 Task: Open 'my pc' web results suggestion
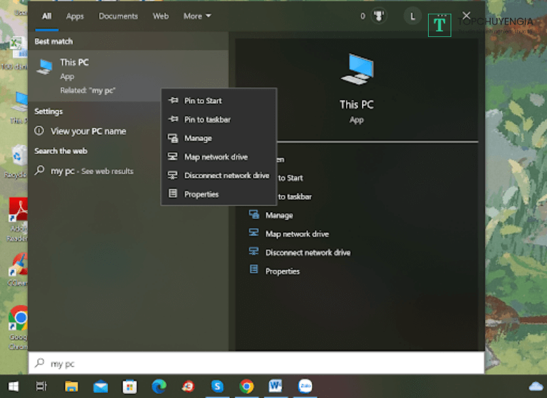pyautogui.click(x=92, y=171)
